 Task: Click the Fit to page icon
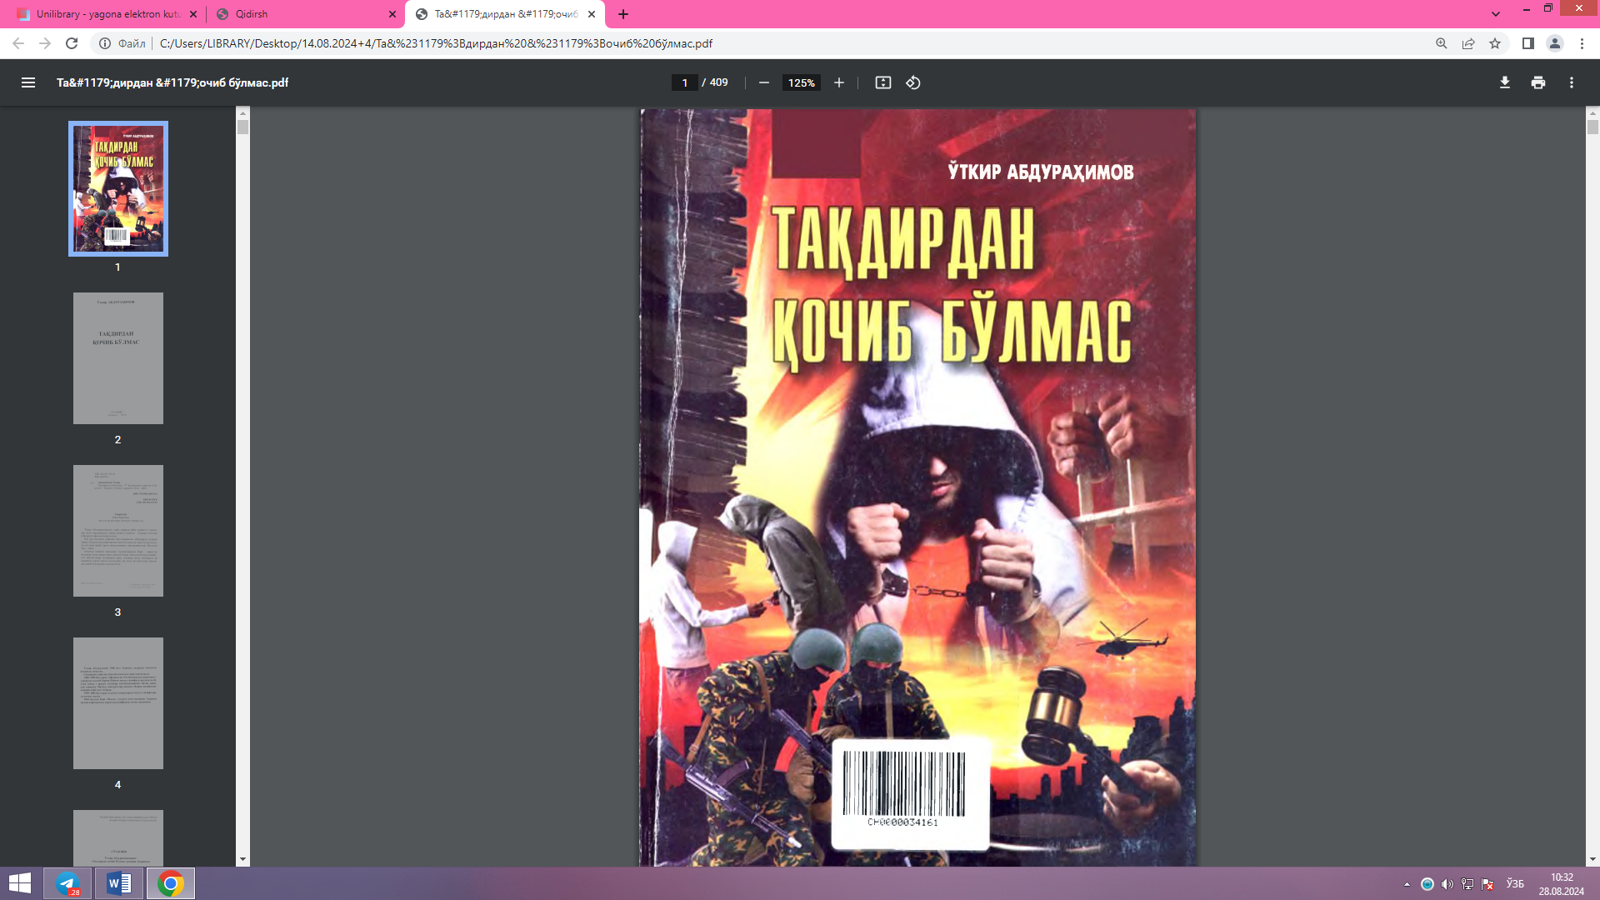(883, 82)
